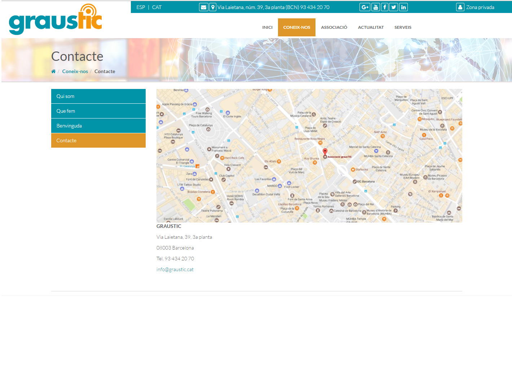Switch language to ESP
Viewport: 512px width, 372px height.
tap(141, 7)
